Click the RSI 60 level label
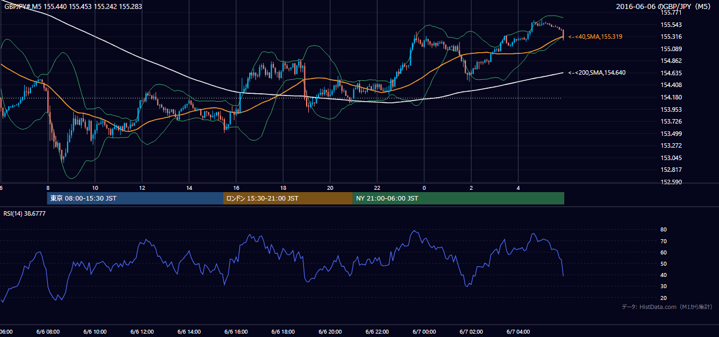This screenshot has width=719, height=337. tap(663, 252)
